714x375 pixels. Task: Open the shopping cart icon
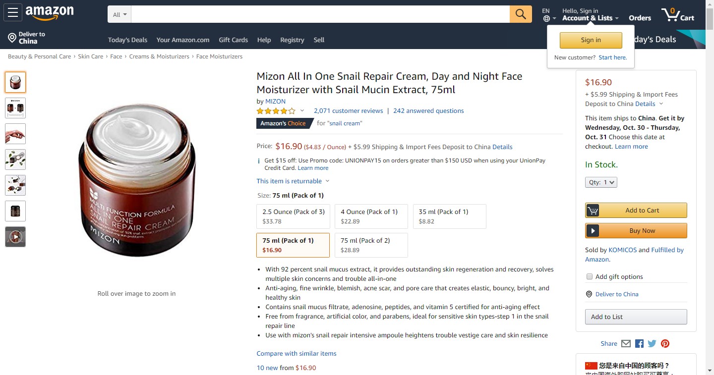pyautogui.click(x=677, y=14)
